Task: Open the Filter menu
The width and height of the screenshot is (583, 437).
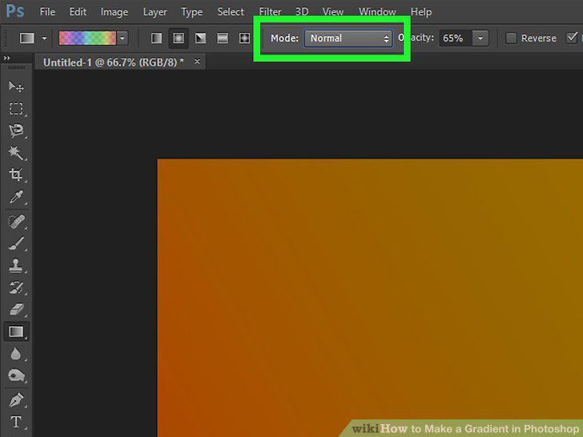Action: [x=270, y=12]
